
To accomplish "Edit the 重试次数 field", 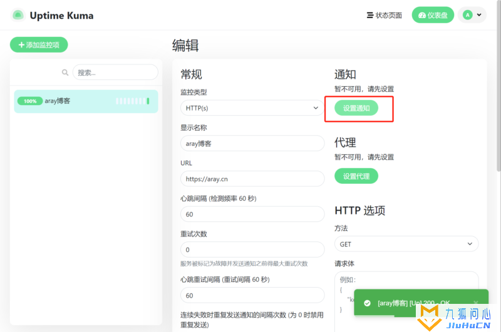I will coord(252,249).
